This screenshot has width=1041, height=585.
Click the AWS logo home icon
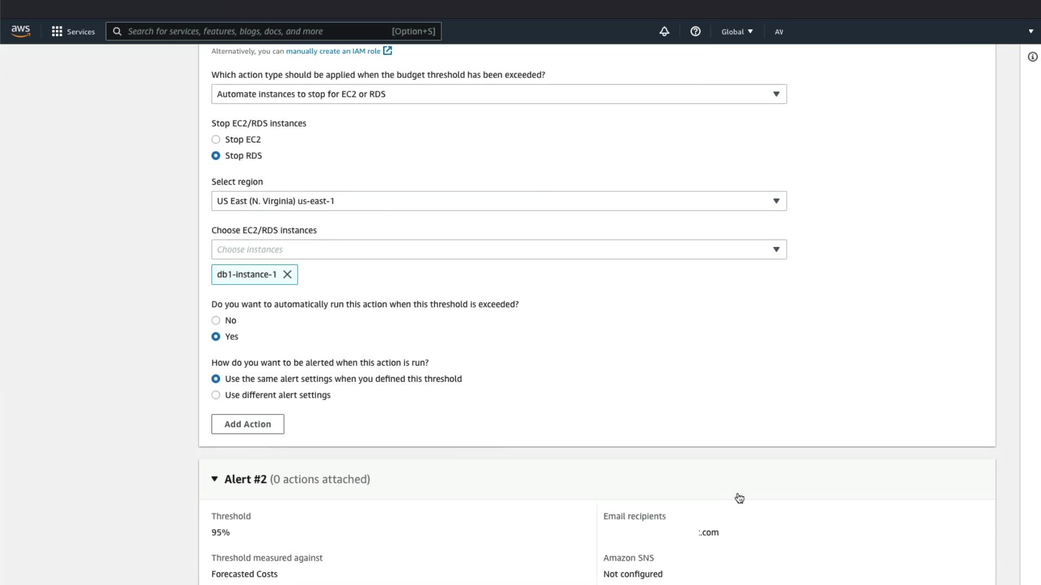tap(21, 31)
